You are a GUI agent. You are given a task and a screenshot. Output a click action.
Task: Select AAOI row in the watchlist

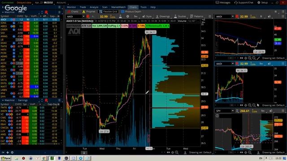tap(30, 20)
